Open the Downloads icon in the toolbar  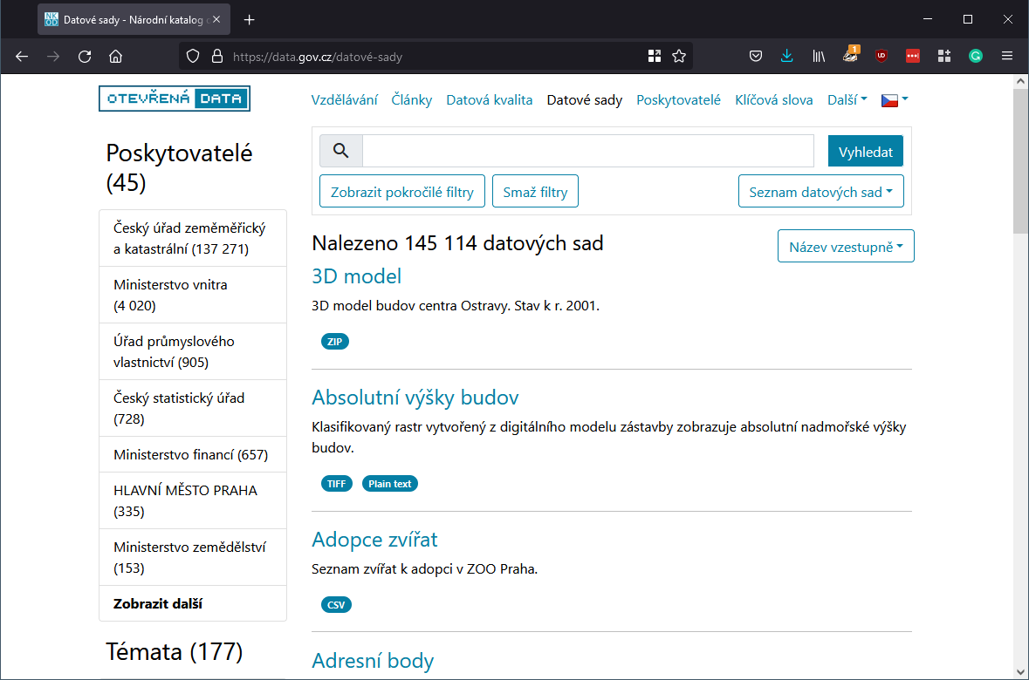pyautogui.click(x=787, y=56)
